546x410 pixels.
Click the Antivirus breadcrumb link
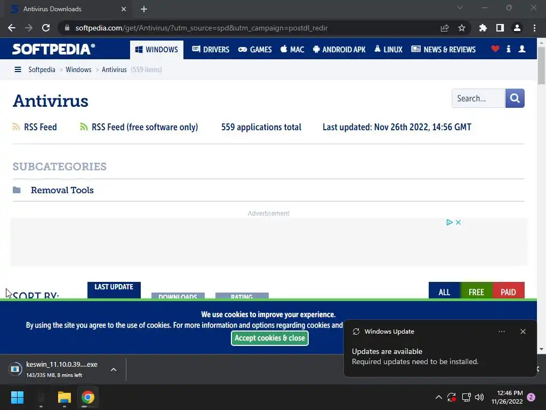coord(114,69)
